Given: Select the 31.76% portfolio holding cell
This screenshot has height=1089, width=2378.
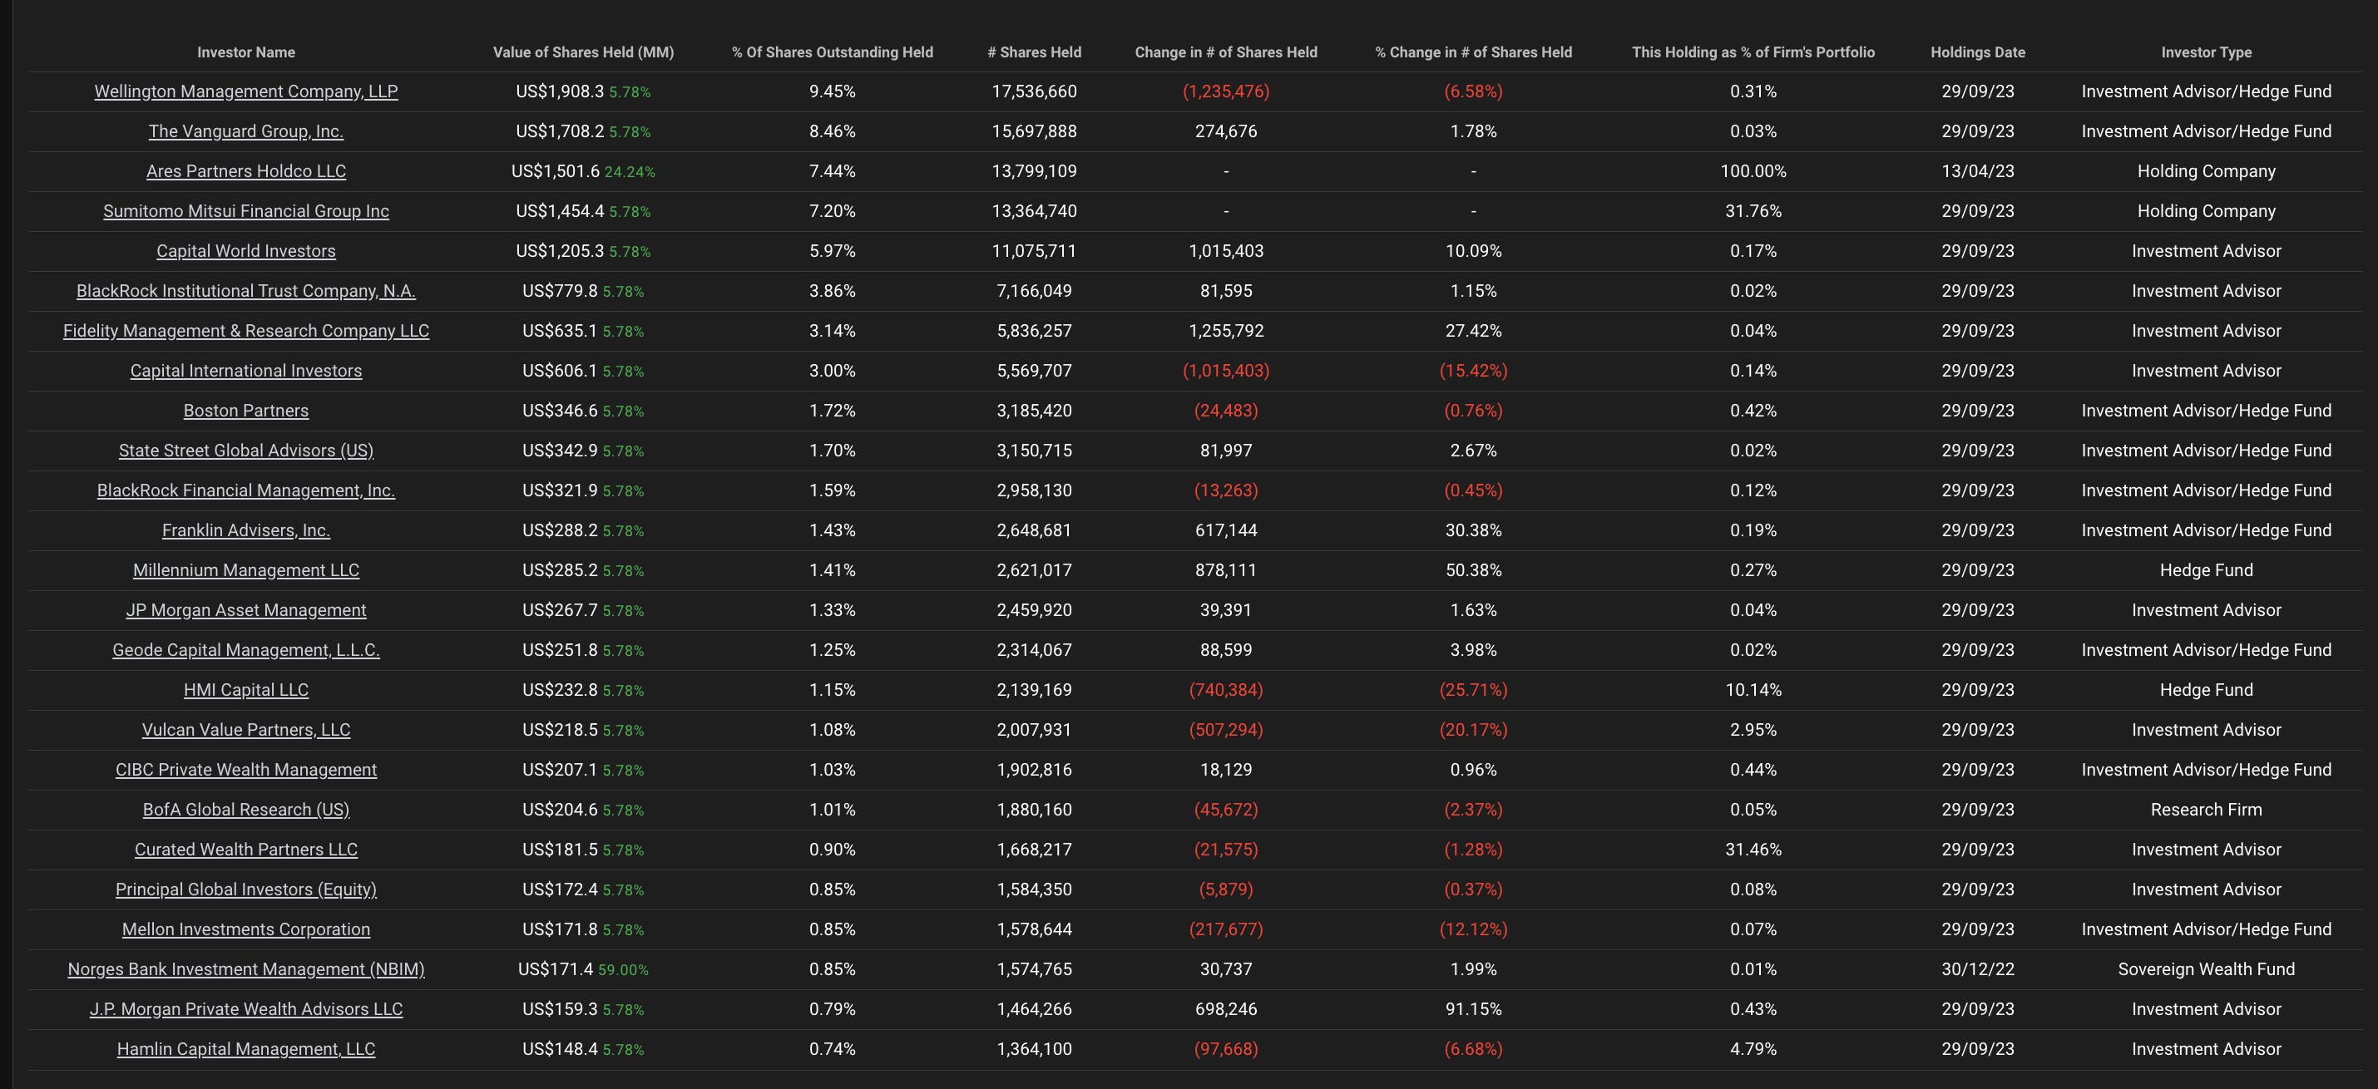Looking at the screenshot, I should 1753,210.
